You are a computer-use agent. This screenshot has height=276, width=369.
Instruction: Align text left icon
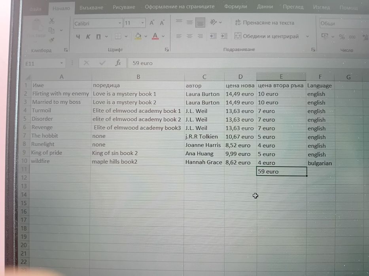pos(179,36)
